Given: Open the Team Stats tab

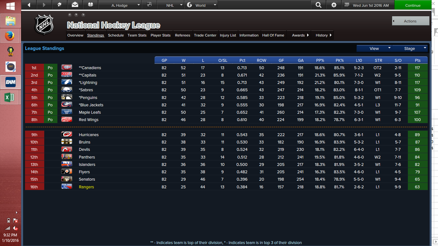Looking at the screenshot, I should point(137,35).
